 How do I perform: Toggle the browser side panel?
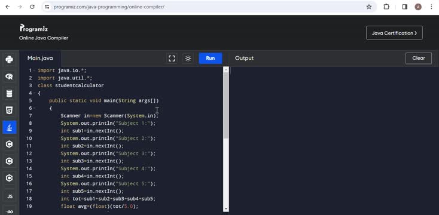click(404, 7)
